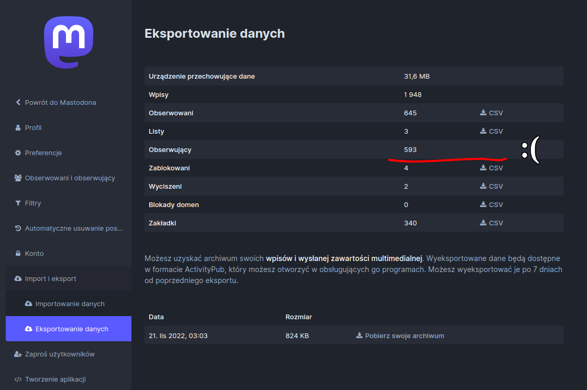The width and height of the screenshot is (587, 390).
Task: Download CSV of Zablokowani accounts
Action: click(x=491, y=168)
